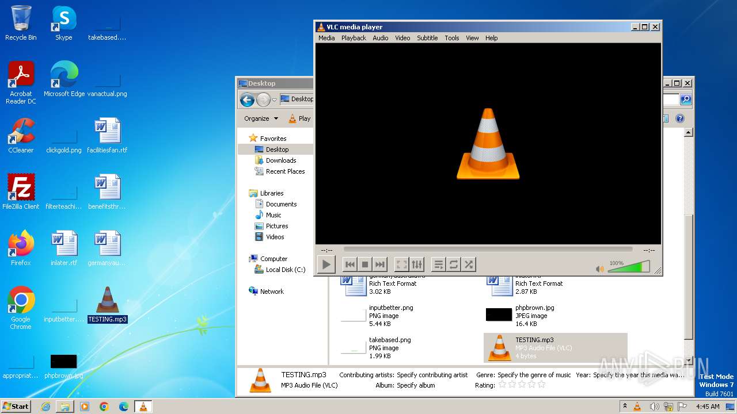Viewport: 737px width, 414px height.
Task: Open Recycle Bin desktop icon
Action: tap(21, 24)
